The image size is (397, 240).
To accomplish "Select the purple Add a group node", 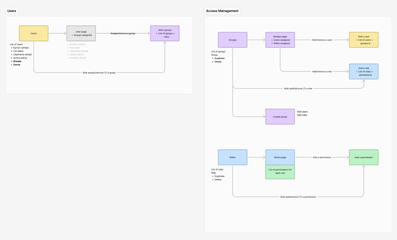I will pos(165,33).
